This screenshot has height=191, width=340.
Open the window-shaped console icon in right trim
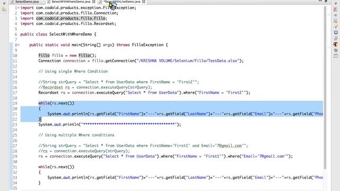(x=336, y=56)
